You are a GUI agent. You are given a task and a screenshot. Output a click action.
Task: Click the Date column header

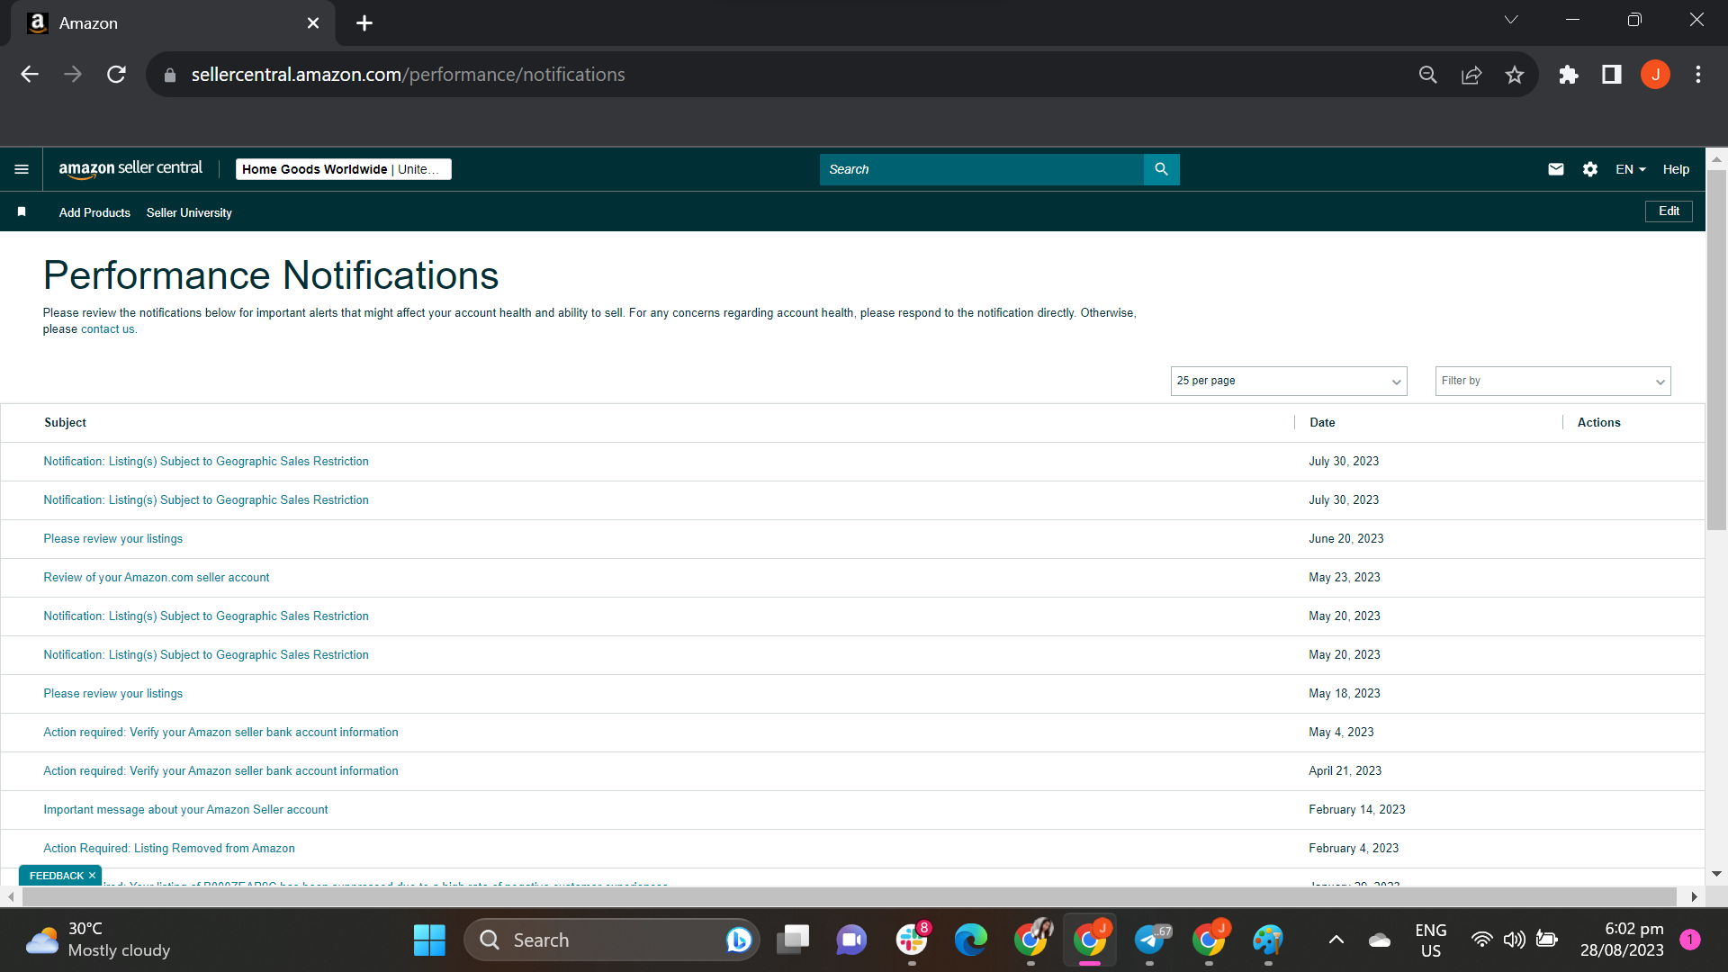pyautogui.click(x=1322, y=423)
